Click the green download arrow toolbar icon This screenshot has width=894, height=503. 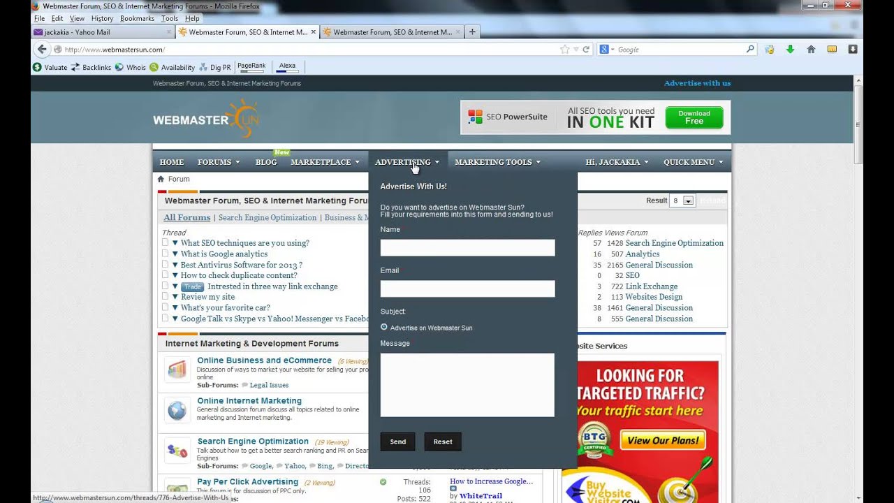click(x=790, y=49)
